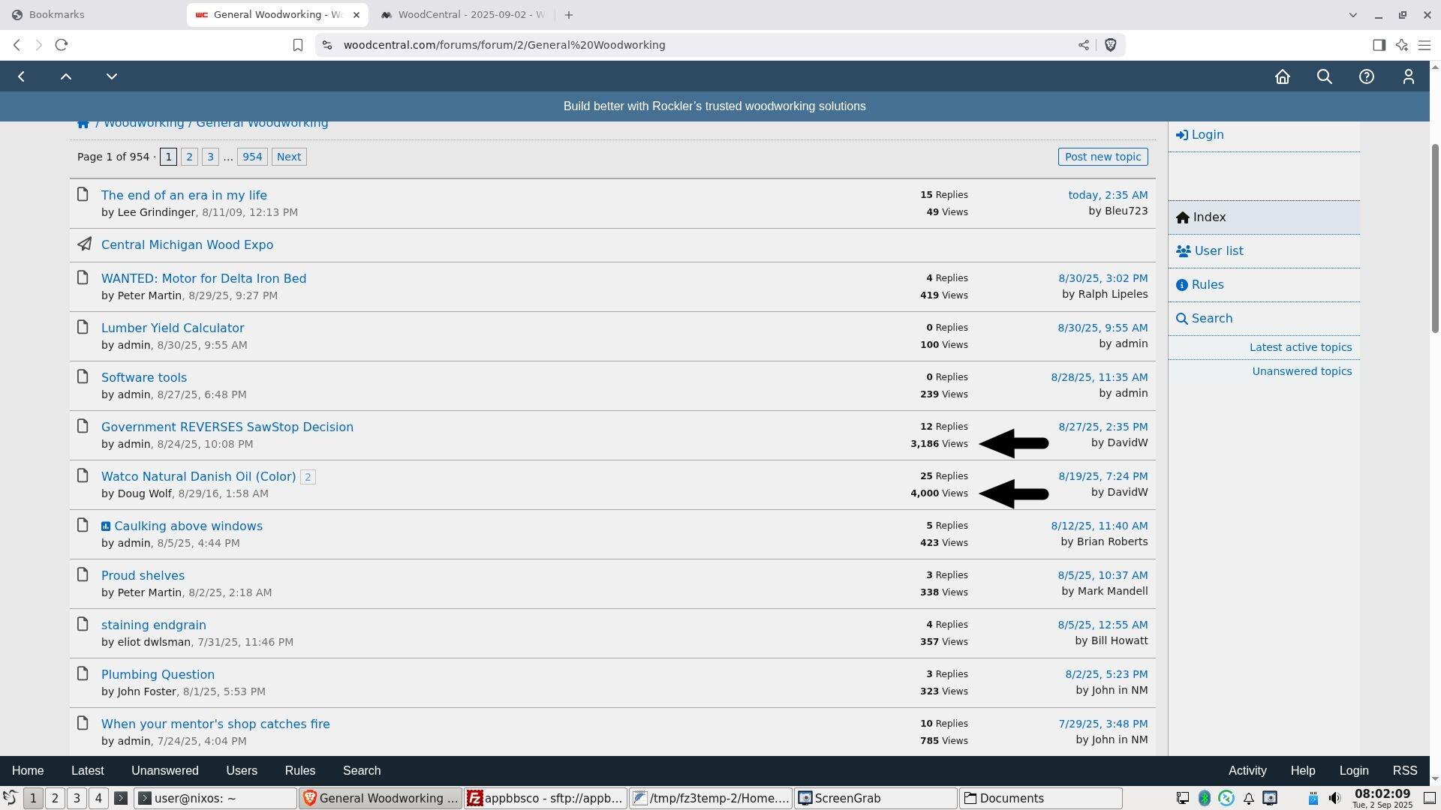
Task: Go to page 2 of topics
Action: tap(189, 157)
